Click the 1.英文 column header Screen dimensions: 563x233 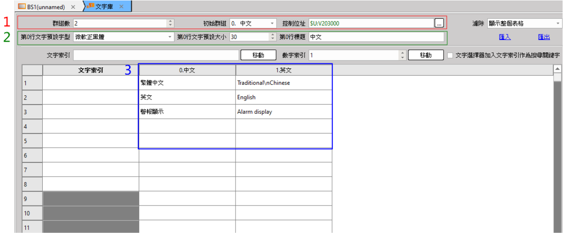tap(283, 70)
